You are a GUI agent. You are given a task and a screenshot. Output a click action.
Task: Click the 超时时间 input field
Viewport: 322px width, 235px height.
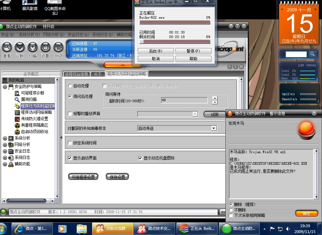pos(185,100)
